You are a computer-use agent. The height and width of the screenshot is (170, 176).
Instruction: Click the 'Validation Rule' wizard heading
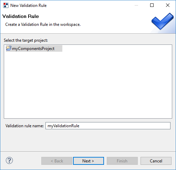[21, 16]
